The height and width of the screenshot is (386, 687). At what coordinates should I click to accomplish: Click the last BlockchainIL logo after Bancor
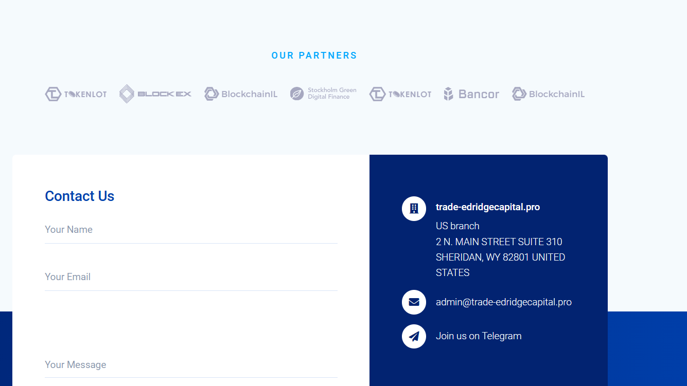click(549, 94)
